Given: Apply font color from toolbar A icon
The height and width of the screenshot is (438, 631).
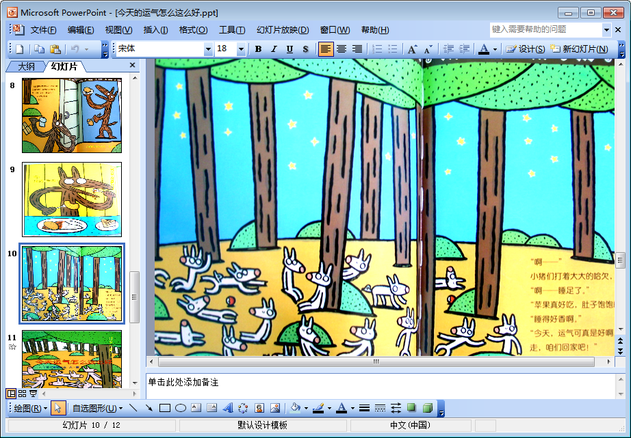Looking at the screenshot, I should pyautogui.click(x=484, y=49).
